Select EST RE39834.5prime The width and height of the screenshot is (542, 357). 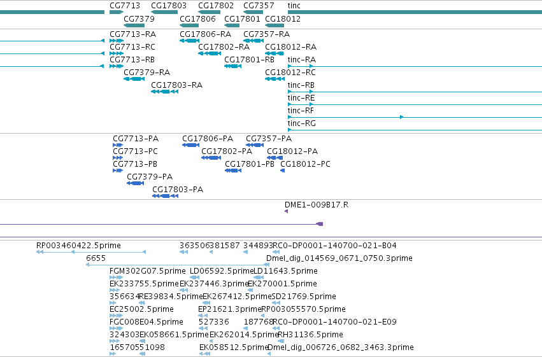[x=142, y=303]
